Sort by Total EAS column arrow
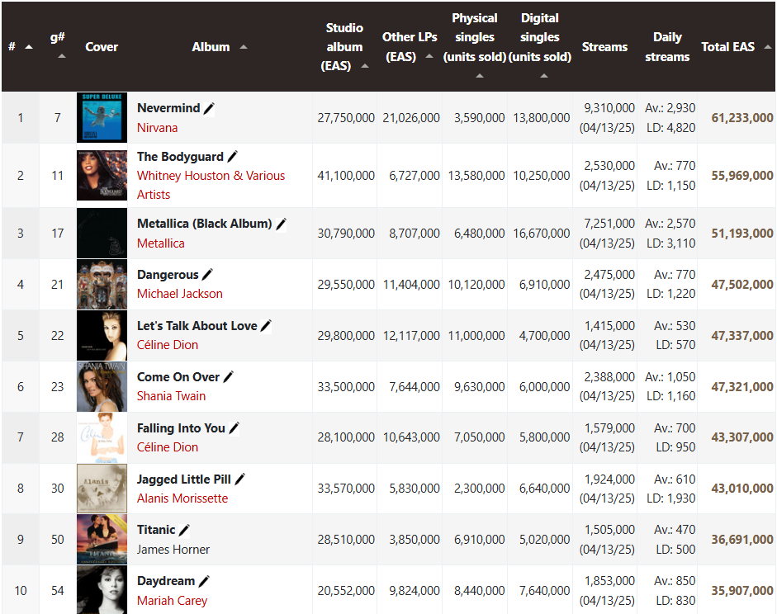This screenshot has height=614, width=777. [768, 47]
